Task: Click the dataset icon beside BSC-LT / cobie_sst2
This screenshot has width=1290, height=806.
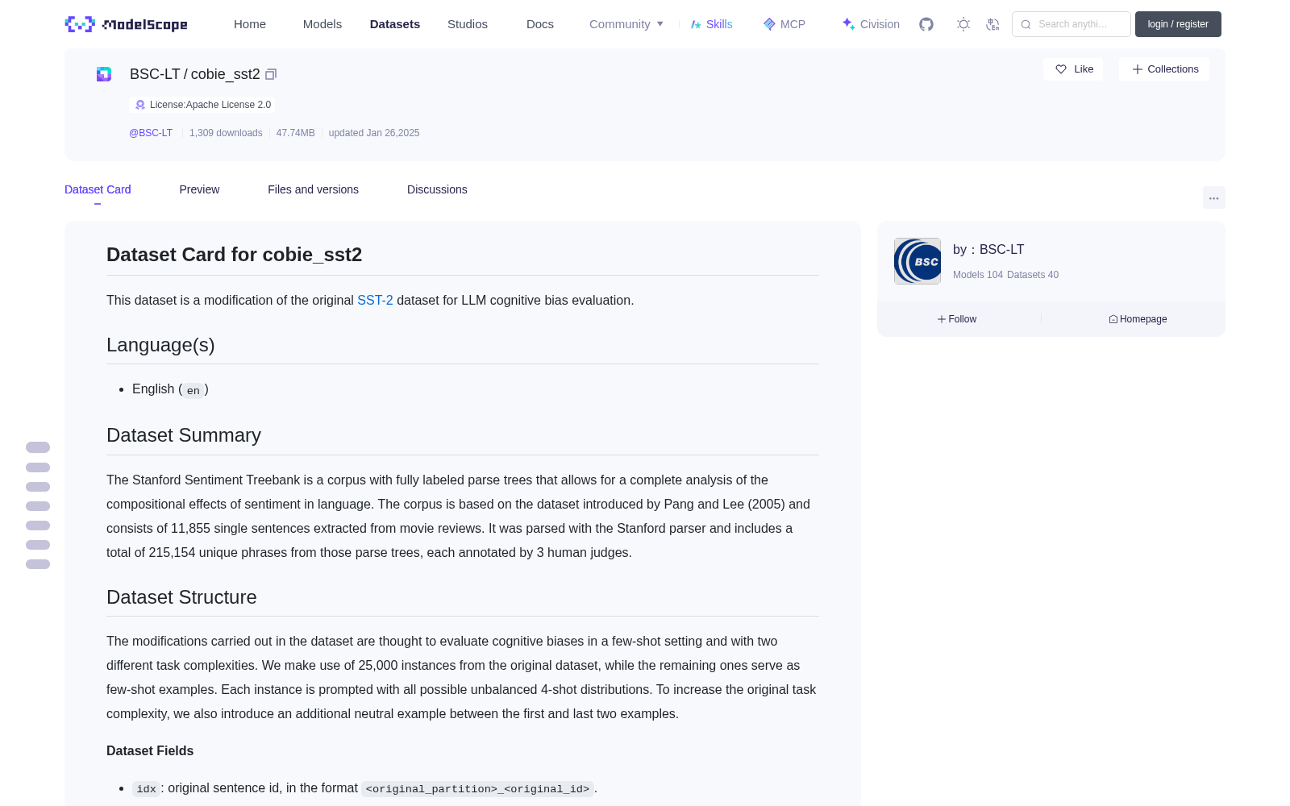Action: point(104,74)
